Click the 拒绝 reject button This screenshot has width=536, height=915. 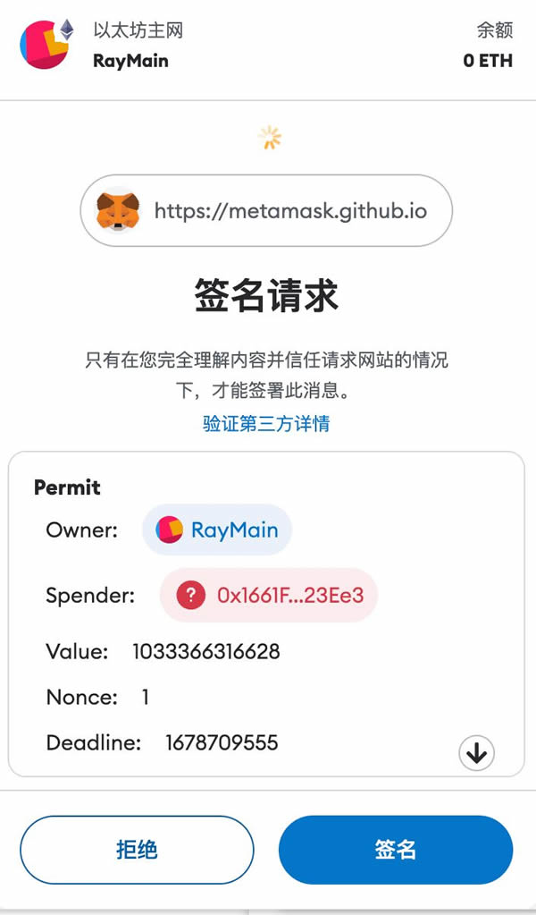[137, 850]
